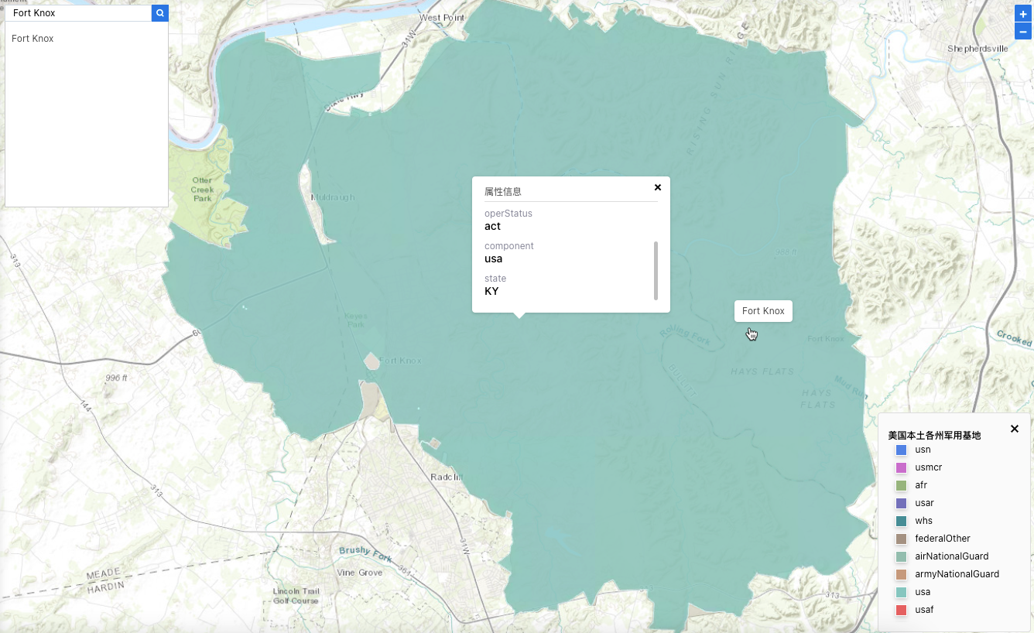
Task: Click the legend title 美国本土各州军用基地
Action: point(934,436)
